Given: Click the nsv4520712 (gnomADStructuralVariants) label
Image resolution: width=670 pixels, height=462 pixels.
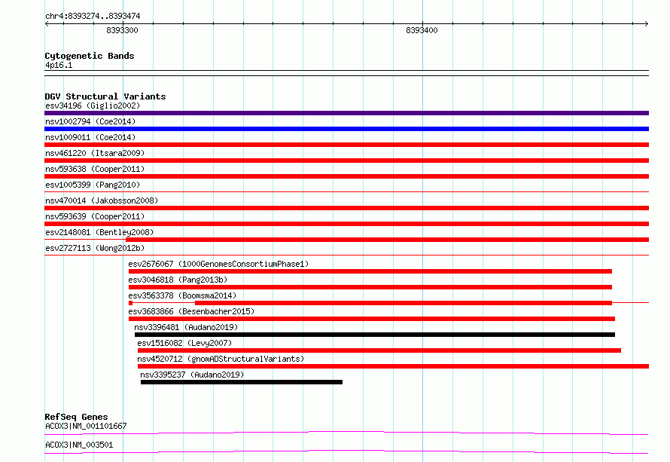Looking at the screenshot, I should [x=221, y=359].
